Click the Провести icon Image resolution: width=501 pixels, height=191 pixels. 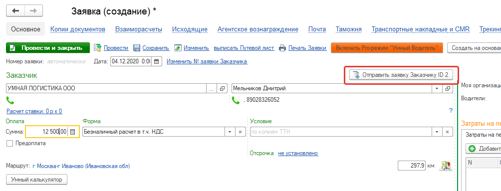pyautogui.click(x=97, y=48)
